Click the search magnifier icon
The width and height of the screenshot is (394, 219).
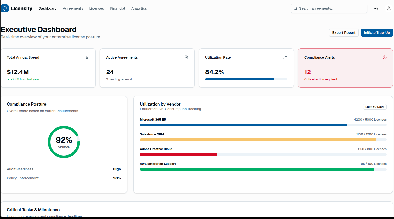295,8
